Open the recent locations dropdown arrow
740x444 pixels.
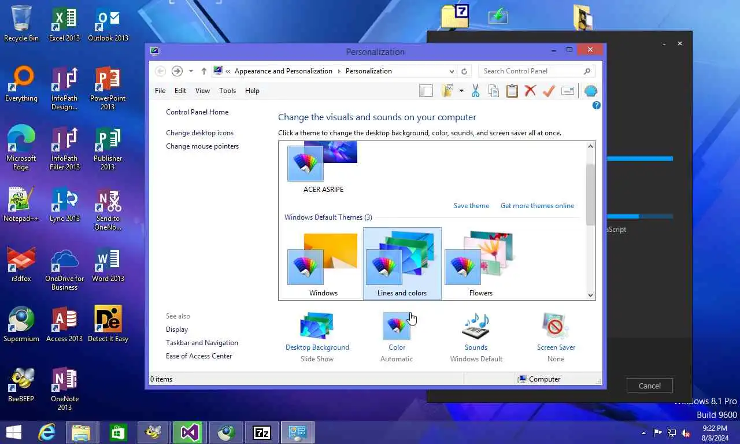click(x=191, y=71)
